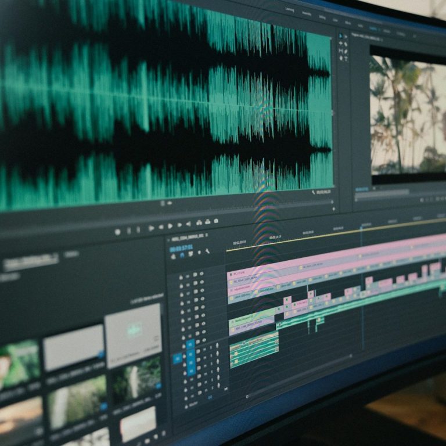Play the clip in the Source monitor
The width and height of the screenshot is (446, 446).
click(x=170, y=226)
